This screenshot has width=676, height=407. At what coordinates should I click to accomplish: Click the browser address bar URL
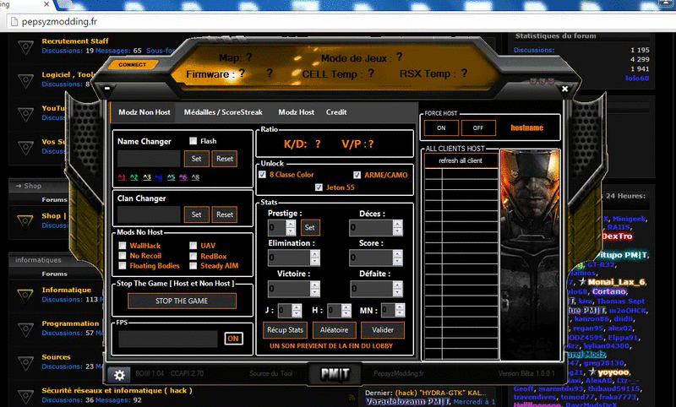59,22
